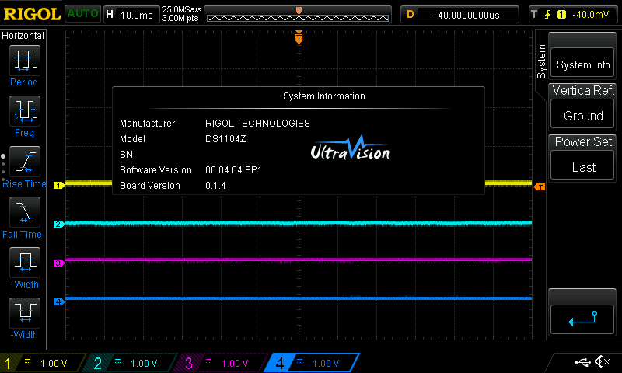Click the -40.0mV trigger level readout

point(591,15)
